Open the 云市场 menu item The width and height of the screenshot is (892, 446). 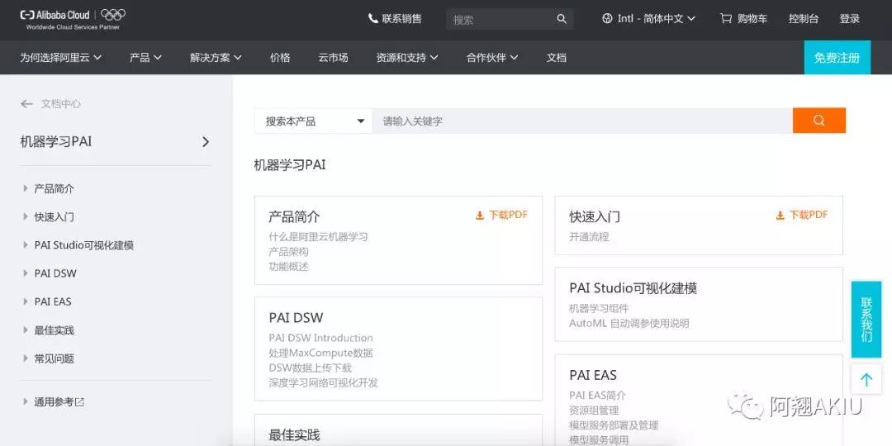point(333,58)
